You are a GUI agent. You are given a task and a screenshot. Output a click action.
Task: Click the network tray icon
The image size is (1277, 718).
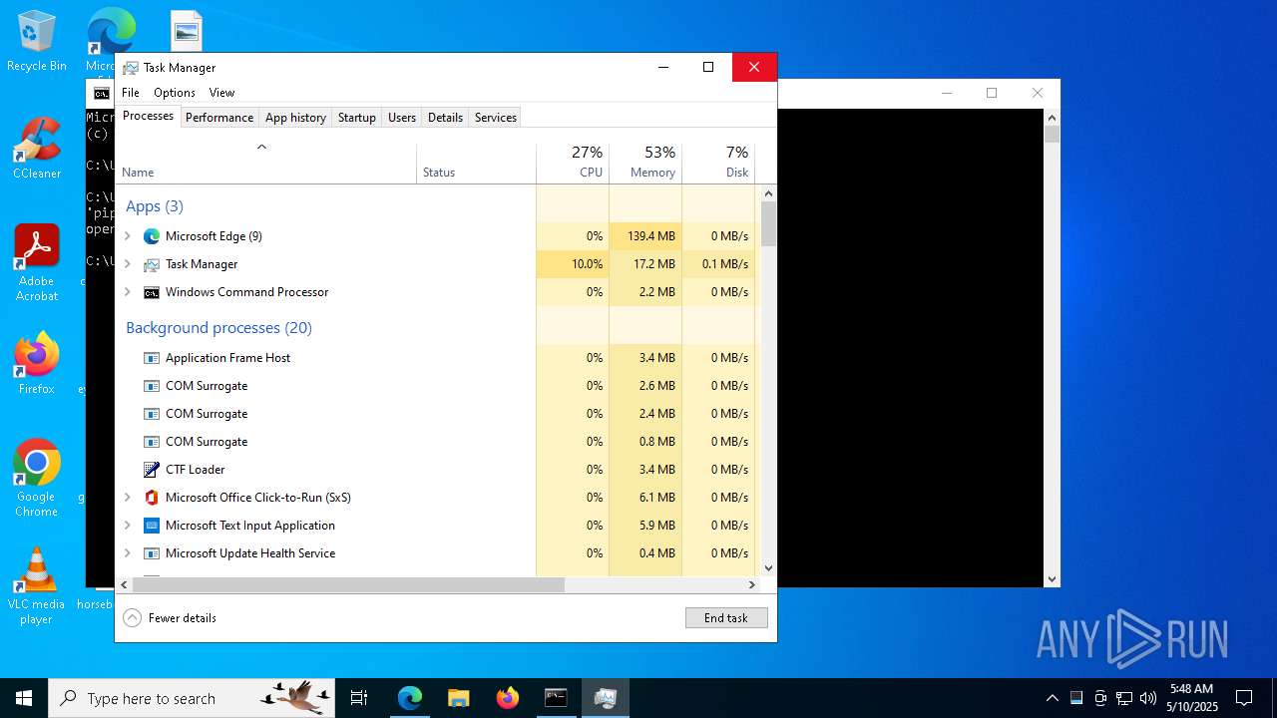(x=1124, y=698)
